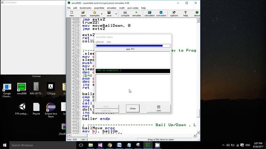This screenshot has width=266, height=149.
Task: Click the editor scroll up arrow
Action: (x=198, y=21)
